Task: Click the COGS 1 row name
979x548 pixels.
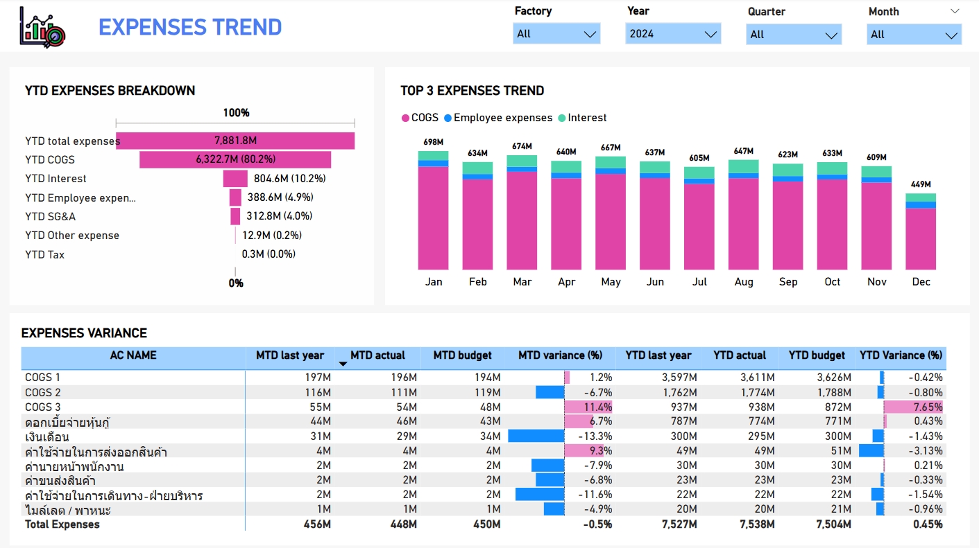Action: pos(42,378)
